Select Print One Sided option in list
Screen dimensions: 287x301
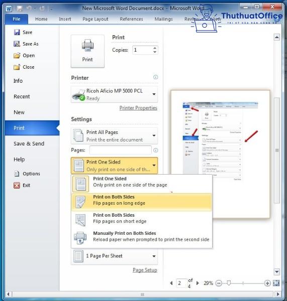point(142,184)
